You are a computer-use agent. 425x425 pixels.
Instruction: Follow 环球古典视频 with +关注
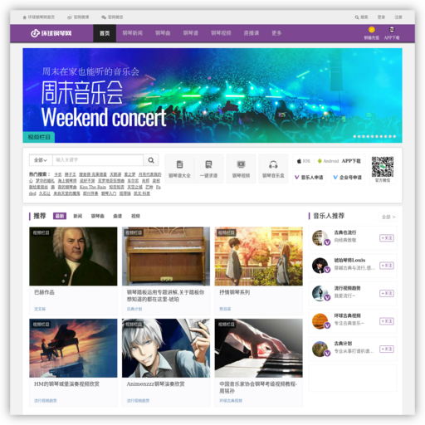(387, 321)
